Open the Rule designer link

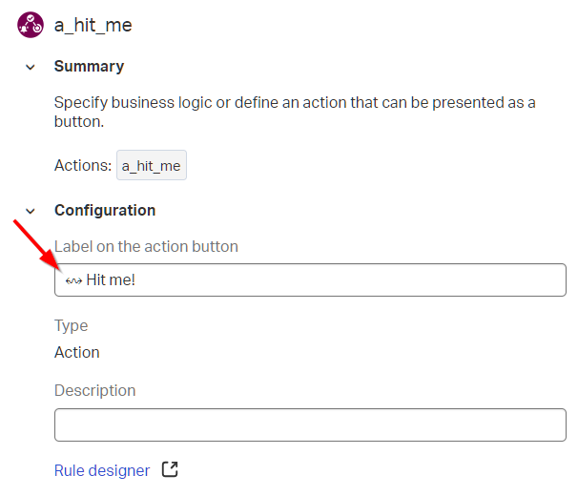102,470
